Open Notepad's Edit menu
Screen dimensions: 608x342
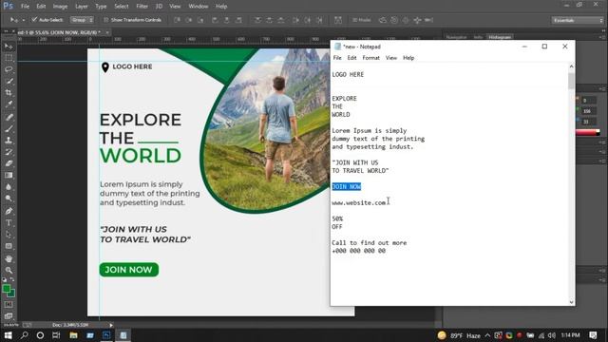tap(351, 58)
